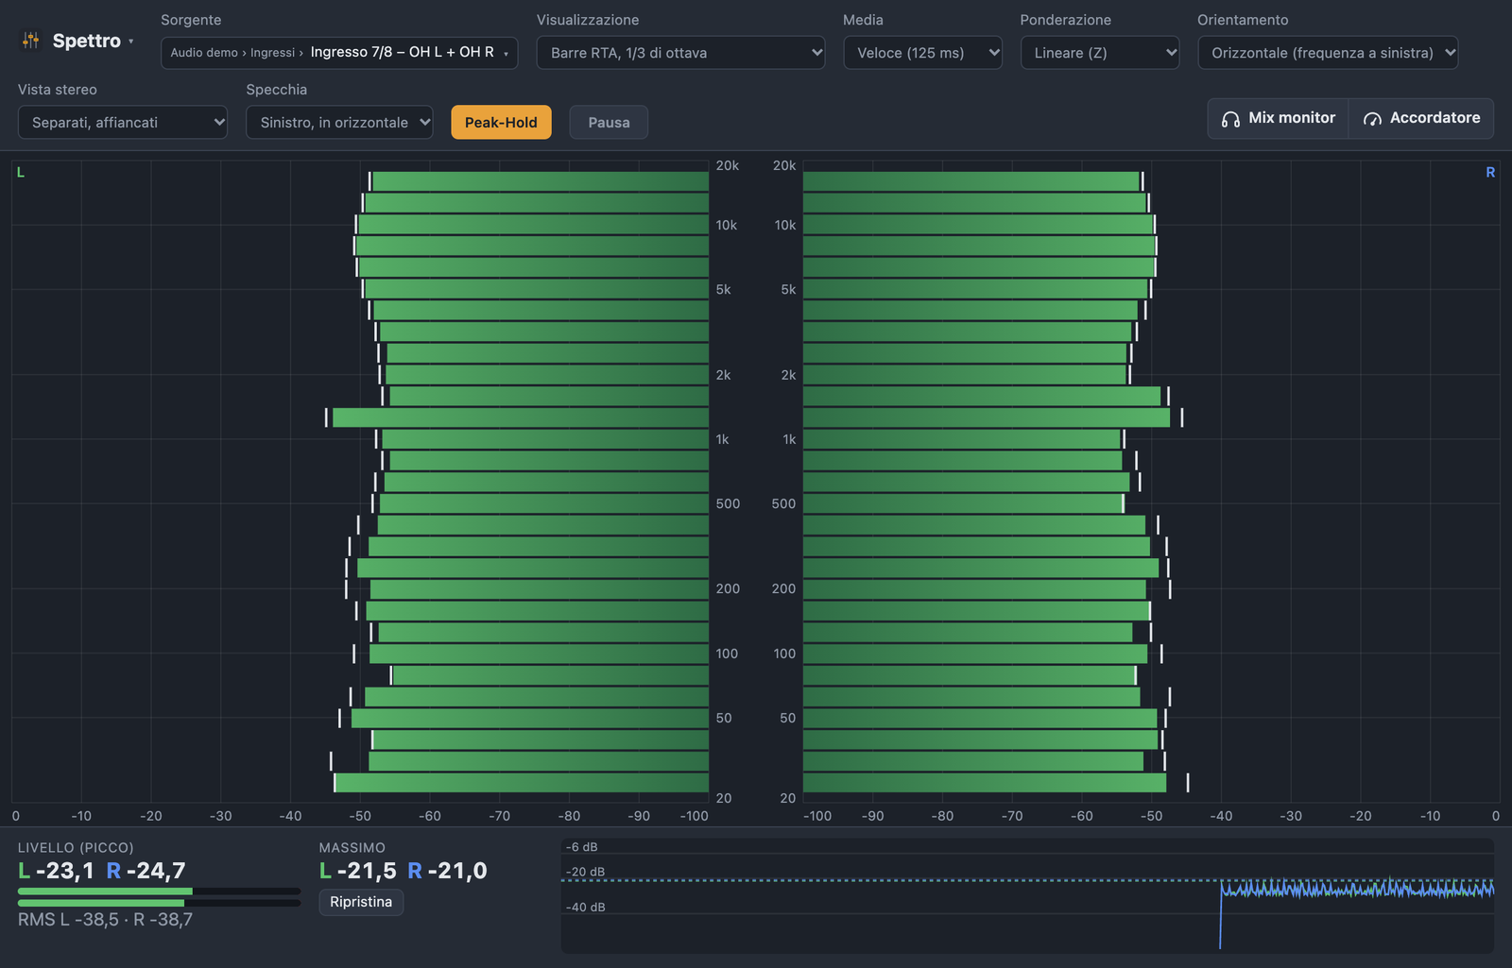Image resolution: width=1512 pixels, height=968 pixels.
Task: Click Ripristina to reset maximum levels
Action: click(361, 902)
